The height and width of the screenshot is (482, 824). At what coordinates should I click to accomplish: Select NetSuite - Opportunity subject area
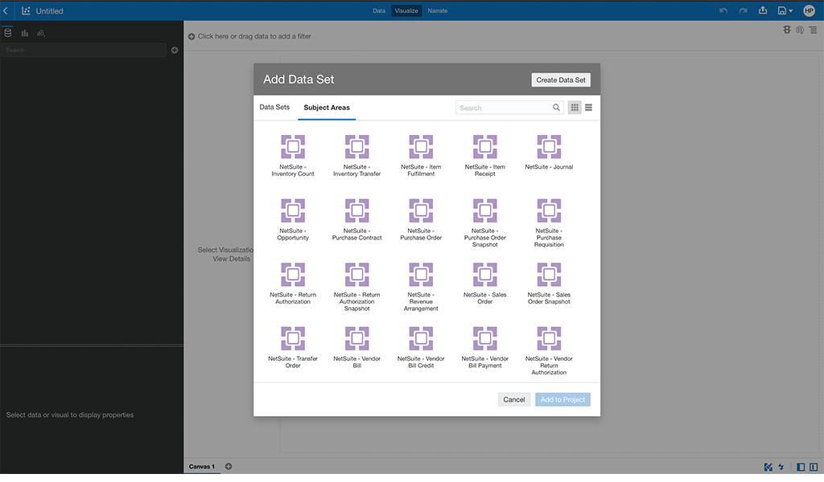293,220
